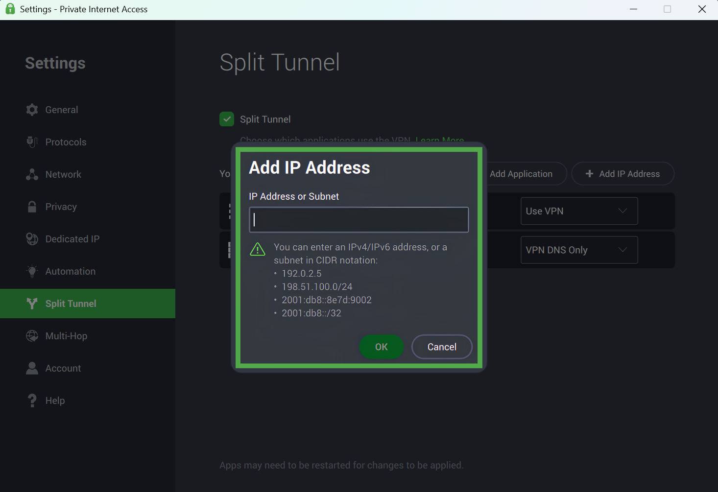Focus the IP Address or Subnet field
This screenshot has height=492, width=718.
[x=359, y=220]
